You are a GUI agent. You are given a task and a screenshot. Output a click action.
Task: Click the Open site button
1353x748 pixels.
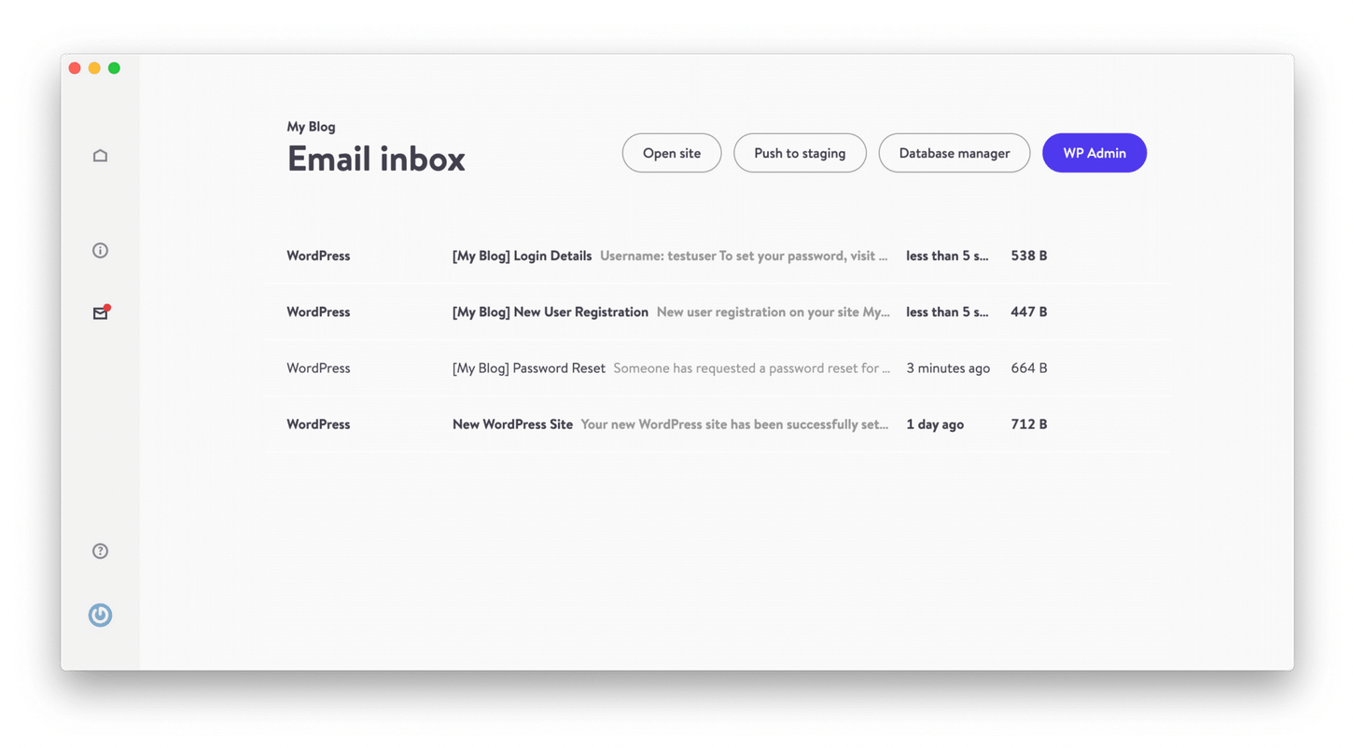pos(672,153)
